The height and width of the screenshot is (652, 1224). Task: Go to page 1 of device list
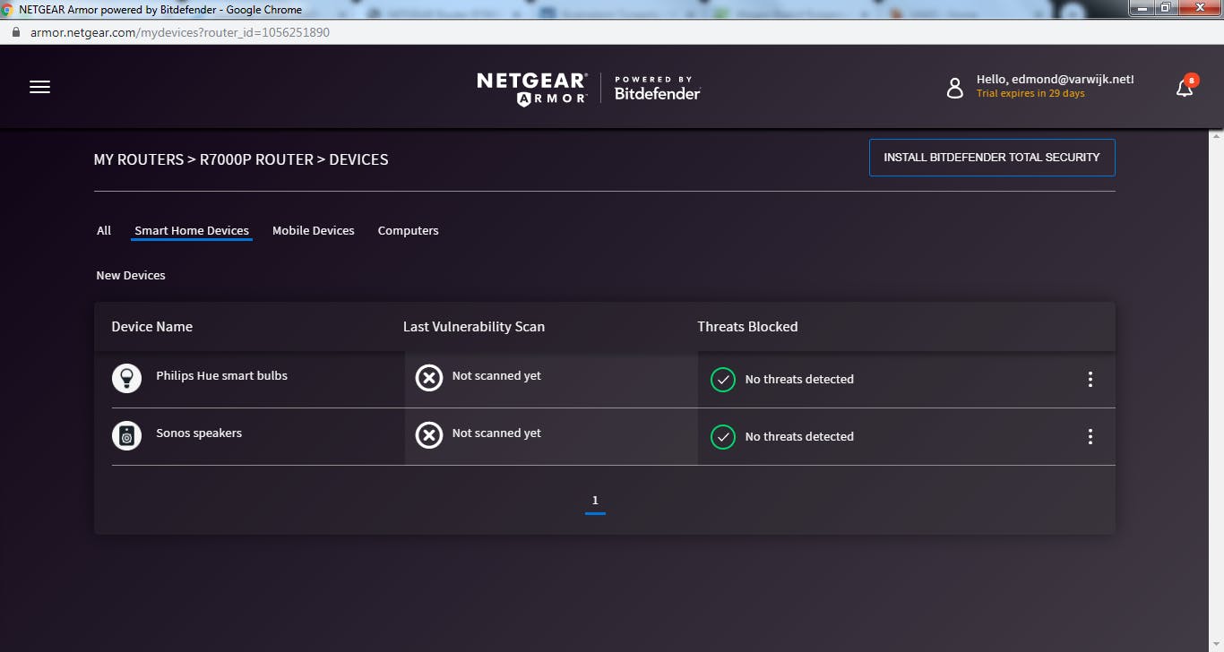tap(595, 502)
